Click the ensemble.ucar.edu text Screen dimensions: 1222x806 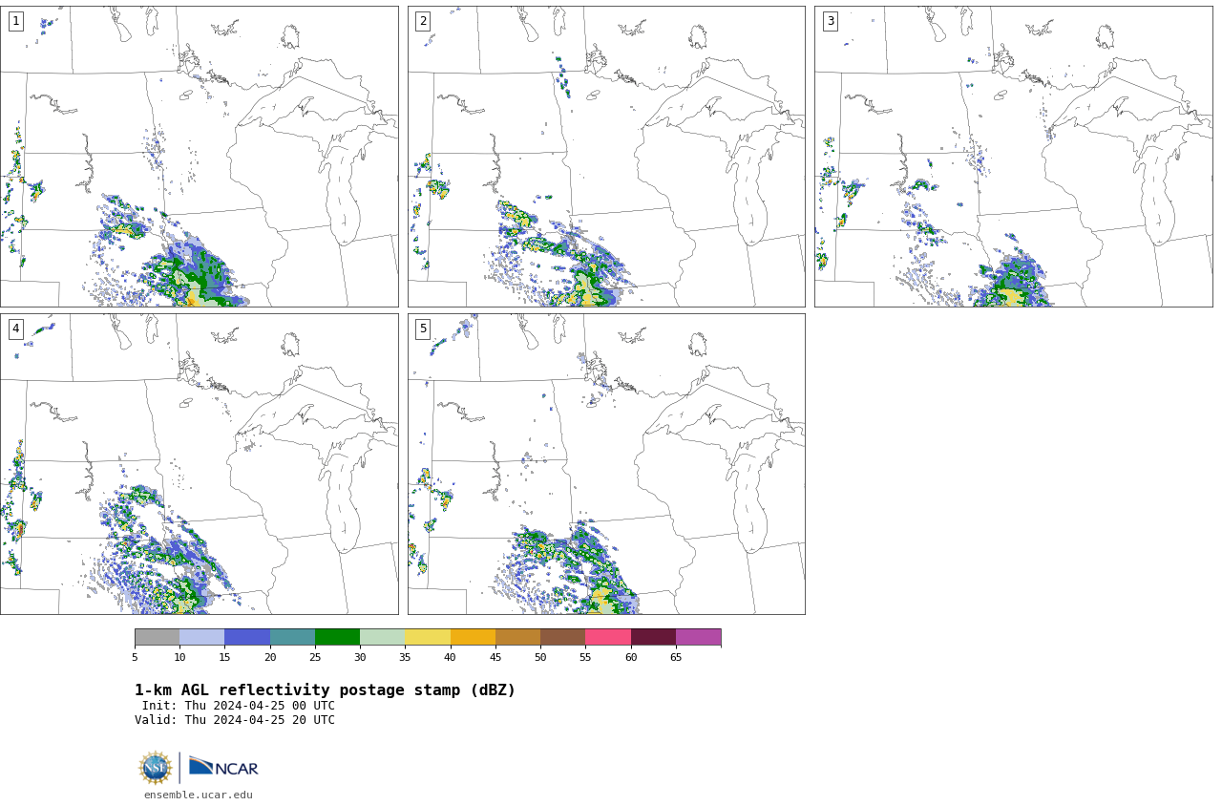(x=199, y=795)
